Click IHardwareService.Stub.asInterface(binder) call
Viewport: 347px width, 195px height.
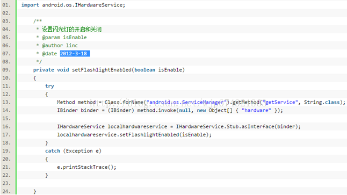point(238,127)
